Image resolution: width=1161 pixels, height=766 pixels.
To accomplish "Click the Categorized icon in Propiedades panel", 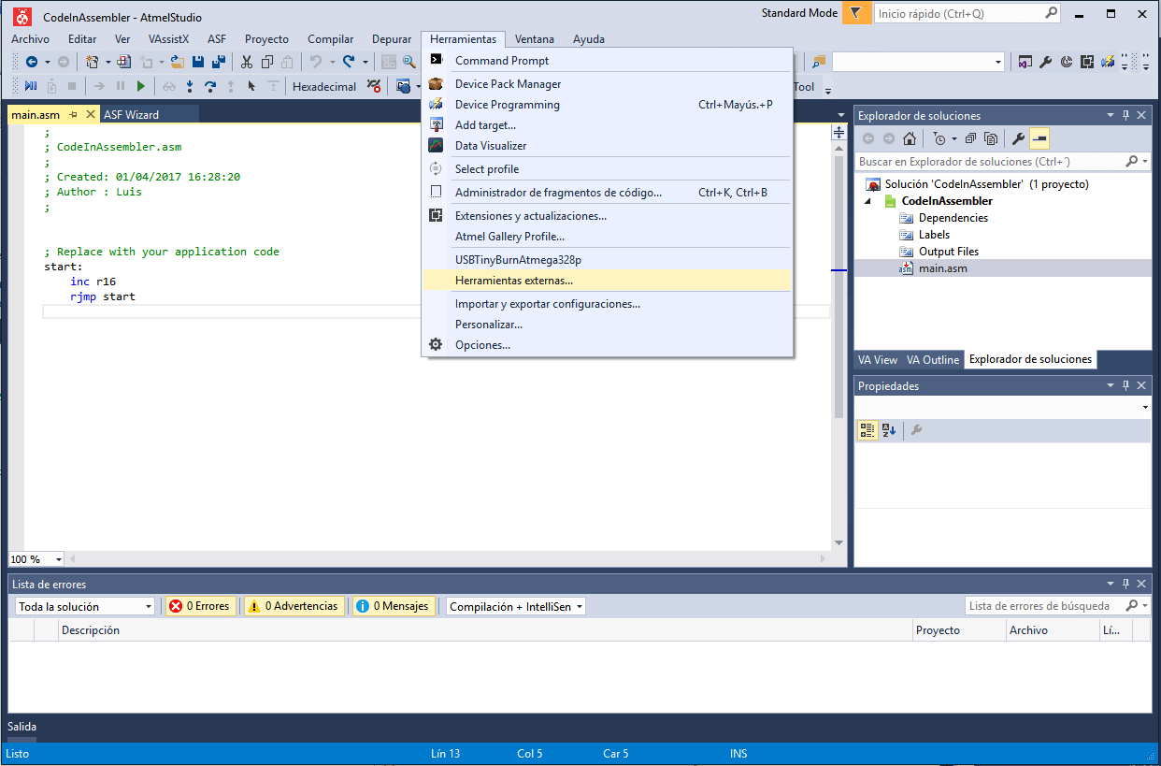I will click(867, 430).
